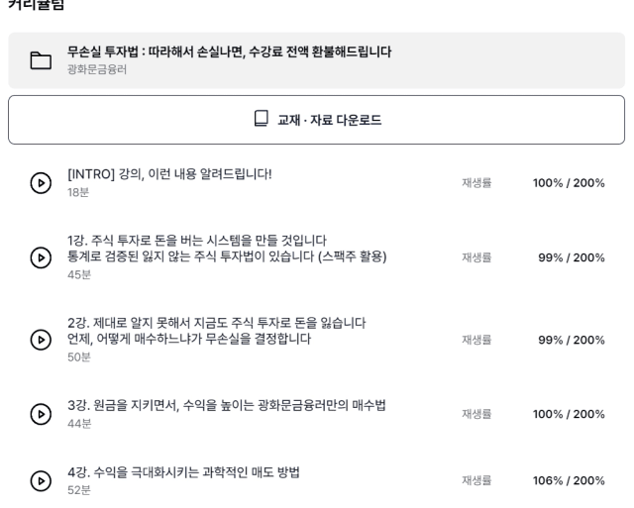Play lecture 1강 with the play icon
Screen dimensions: 634x508
pyautogui.click(x=41, y=257)
